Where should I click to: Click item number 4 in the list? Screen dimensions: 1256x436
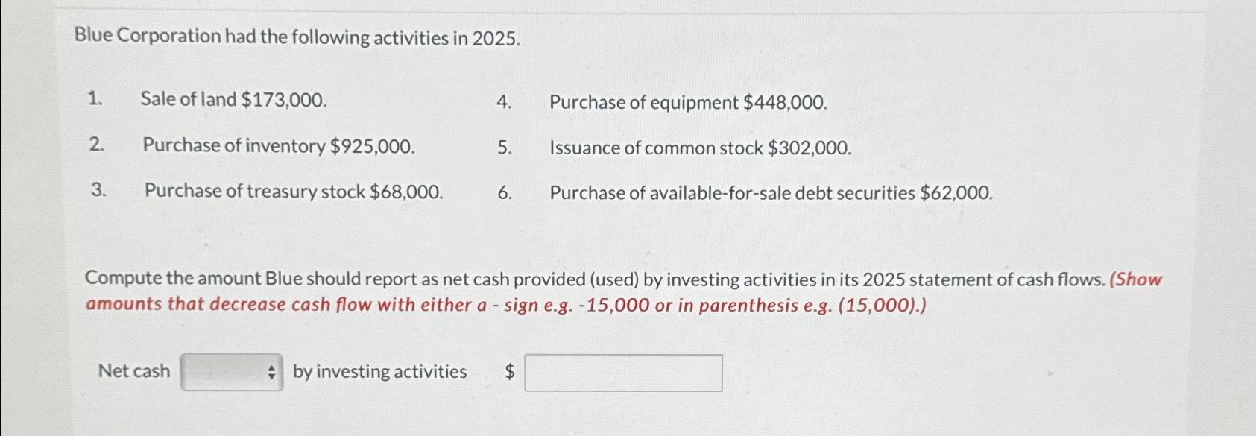point(504,102)
